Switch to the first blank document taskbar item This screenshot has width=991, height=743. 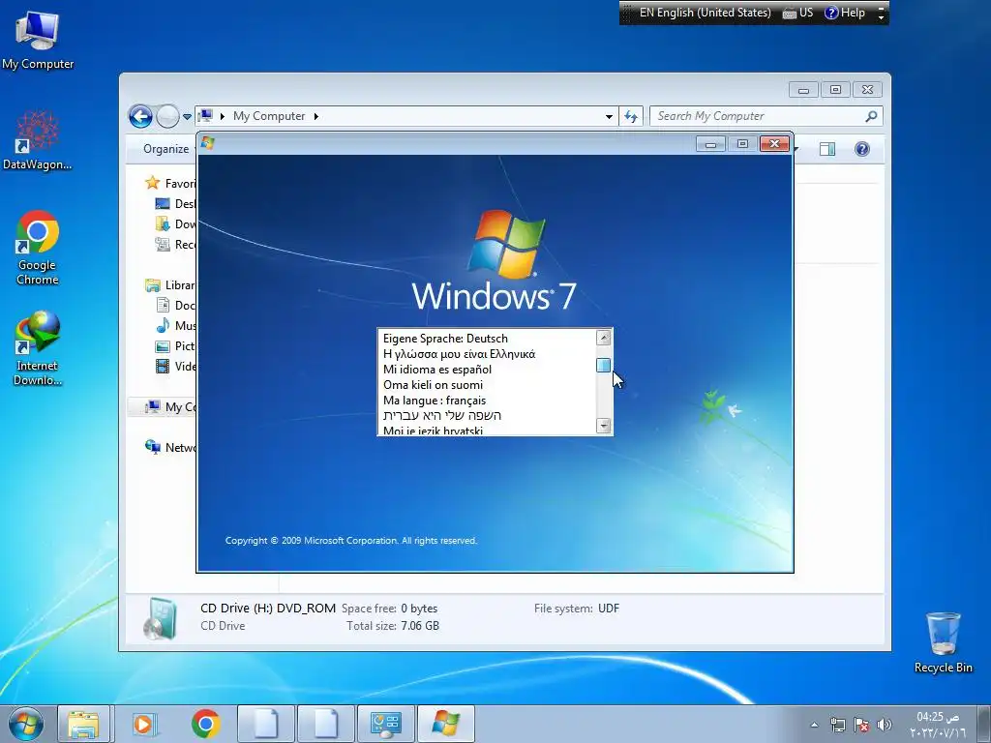pos(266,724)
